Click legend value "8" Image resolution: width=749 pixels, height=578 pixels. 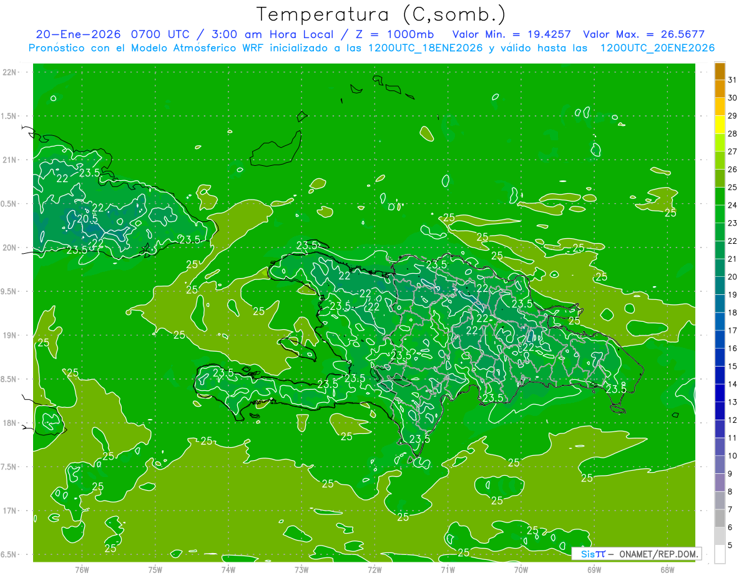point(730,492)
